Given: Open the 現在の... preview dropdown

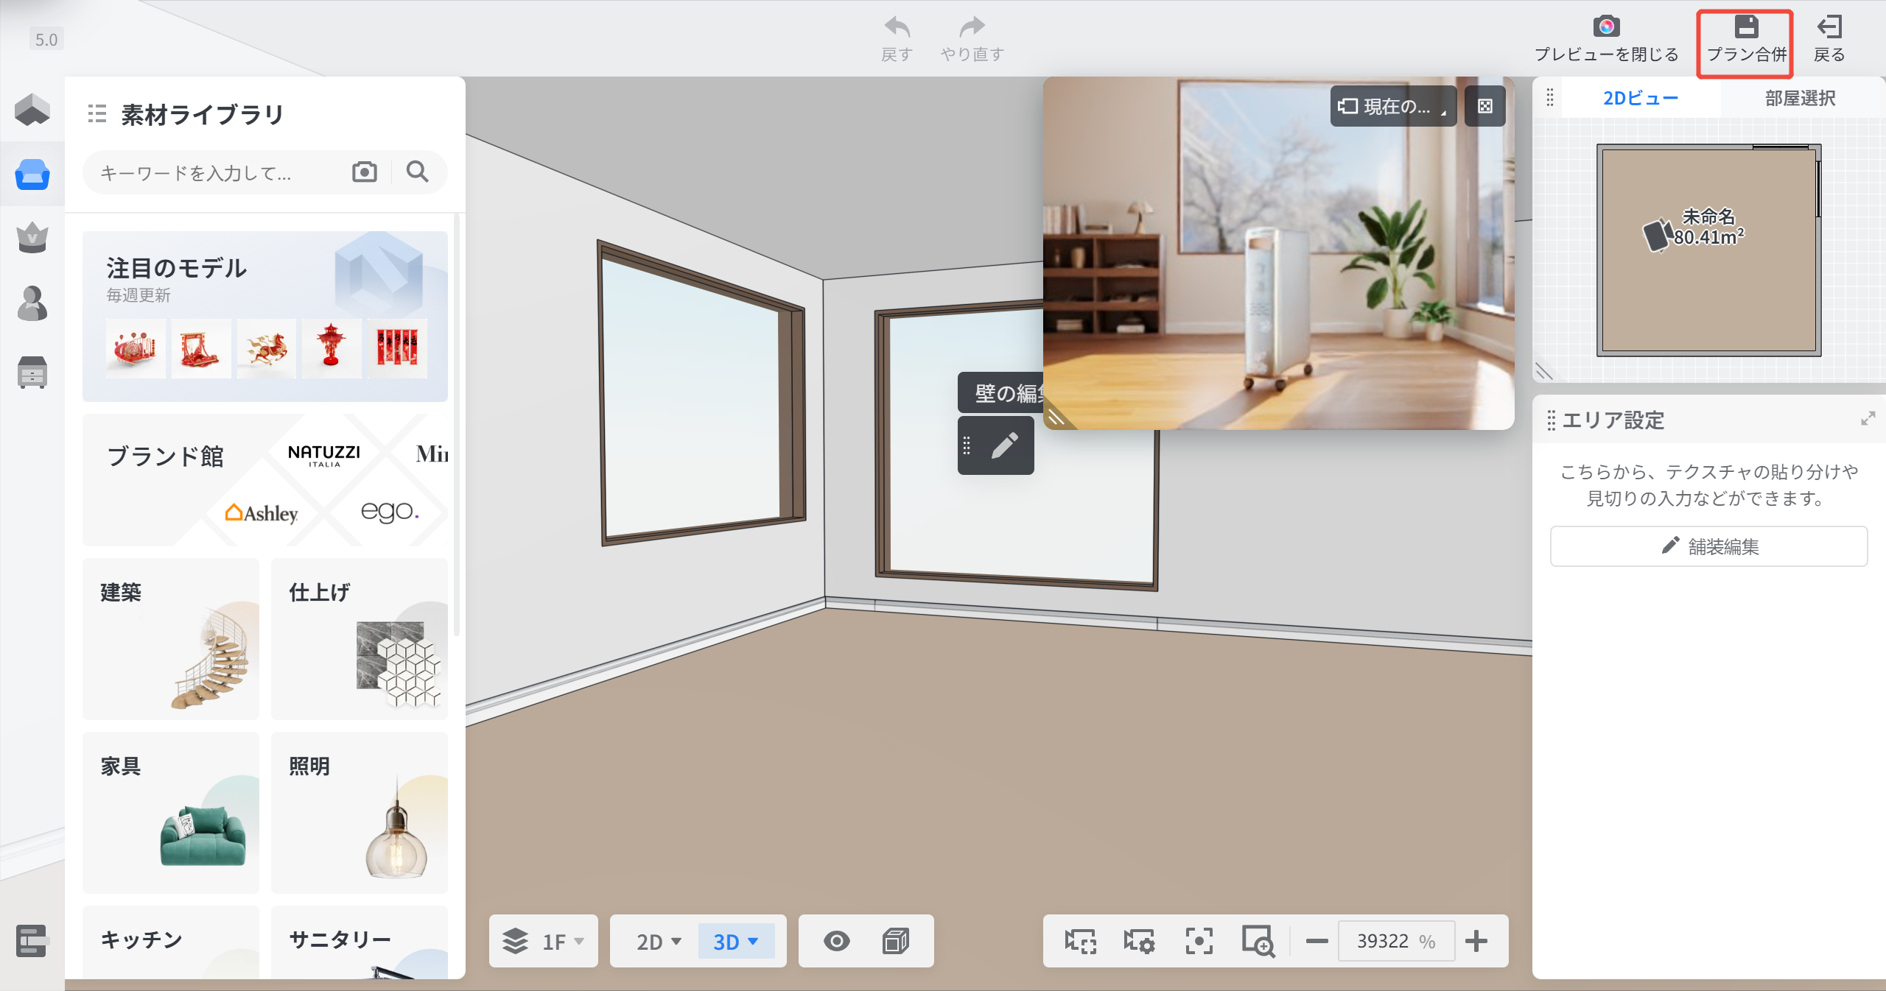Looking at the screenshot, I should [x=1393, y=106].
